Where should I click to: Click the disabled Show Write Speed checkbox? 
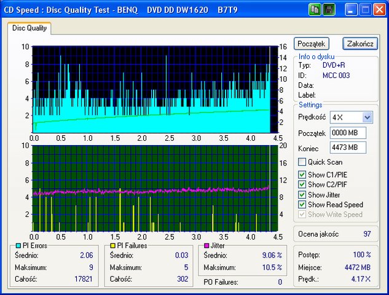[x=302, y=214]
